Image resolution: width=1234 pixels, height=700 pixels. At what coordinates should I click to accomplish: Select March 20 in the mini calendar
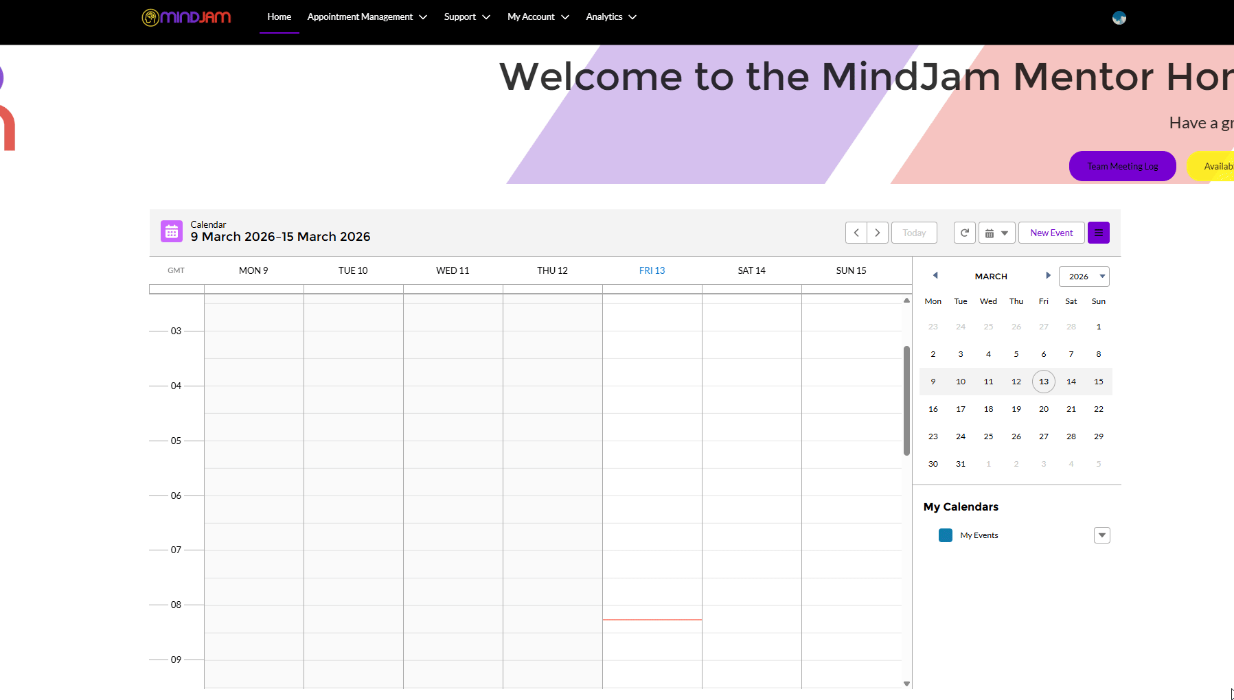pyautogui.click(x=1043, y=409)
